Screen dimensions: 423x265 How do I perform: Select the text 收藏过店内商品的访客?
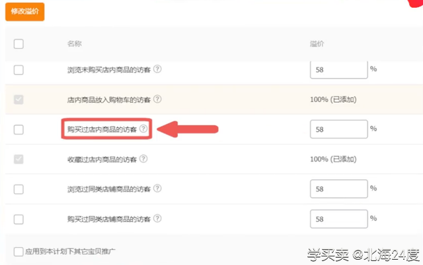[102, 160]
